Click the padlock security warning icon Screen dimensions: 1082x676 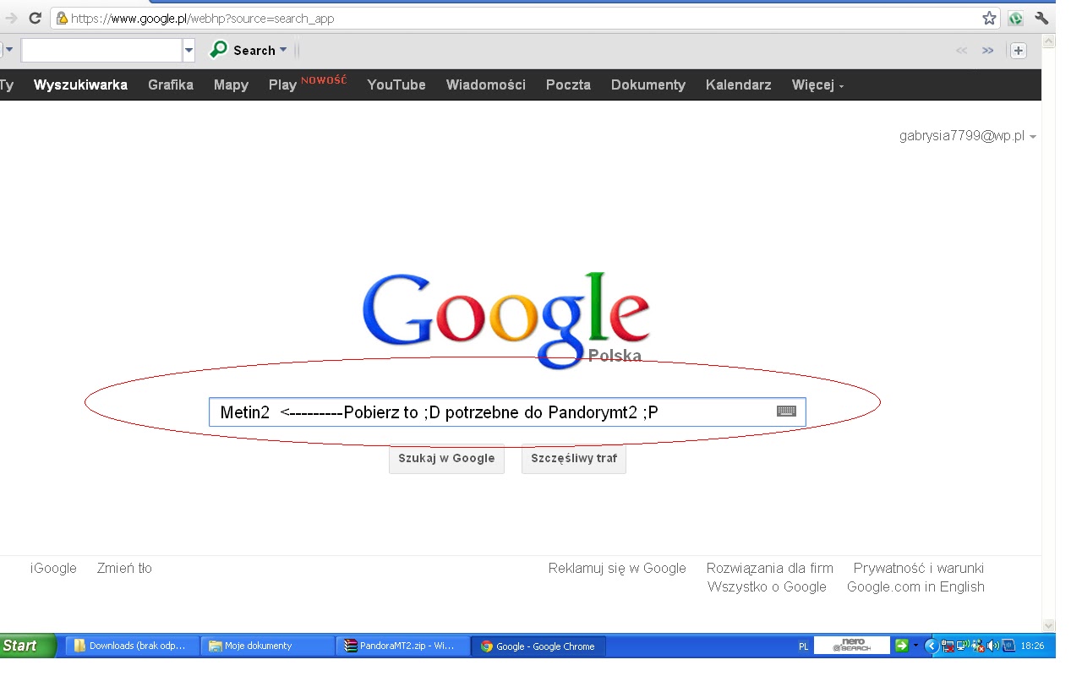(x=61, y=18)
